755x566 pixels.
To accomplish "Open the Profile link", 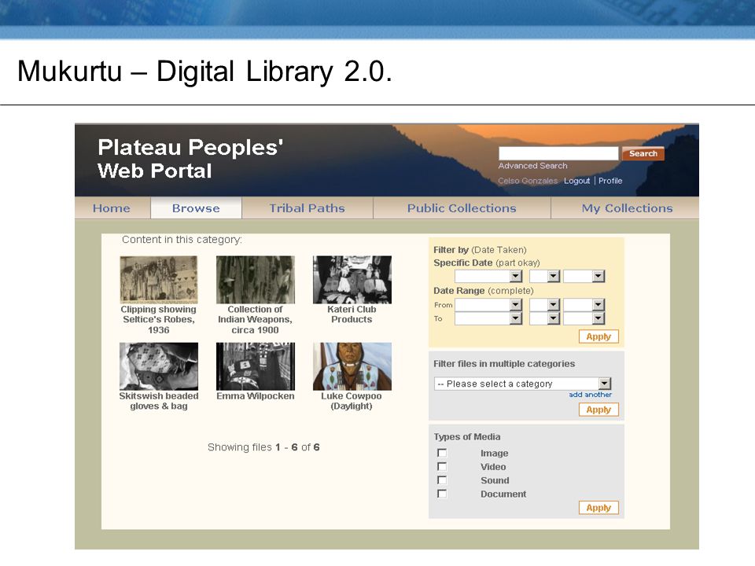I will 610,181.
